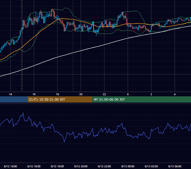Click the blue session bar before London

tap(14, 99)
